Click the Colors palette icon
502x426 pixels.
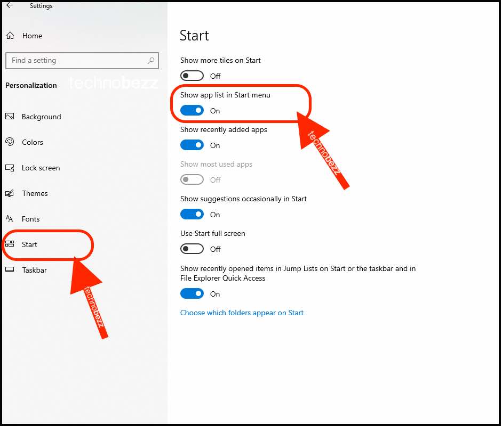(x=10, y=142)
